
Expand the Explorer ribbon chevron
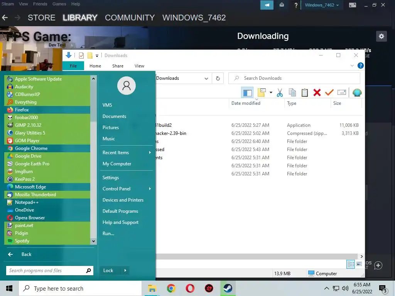click(352, 66)
